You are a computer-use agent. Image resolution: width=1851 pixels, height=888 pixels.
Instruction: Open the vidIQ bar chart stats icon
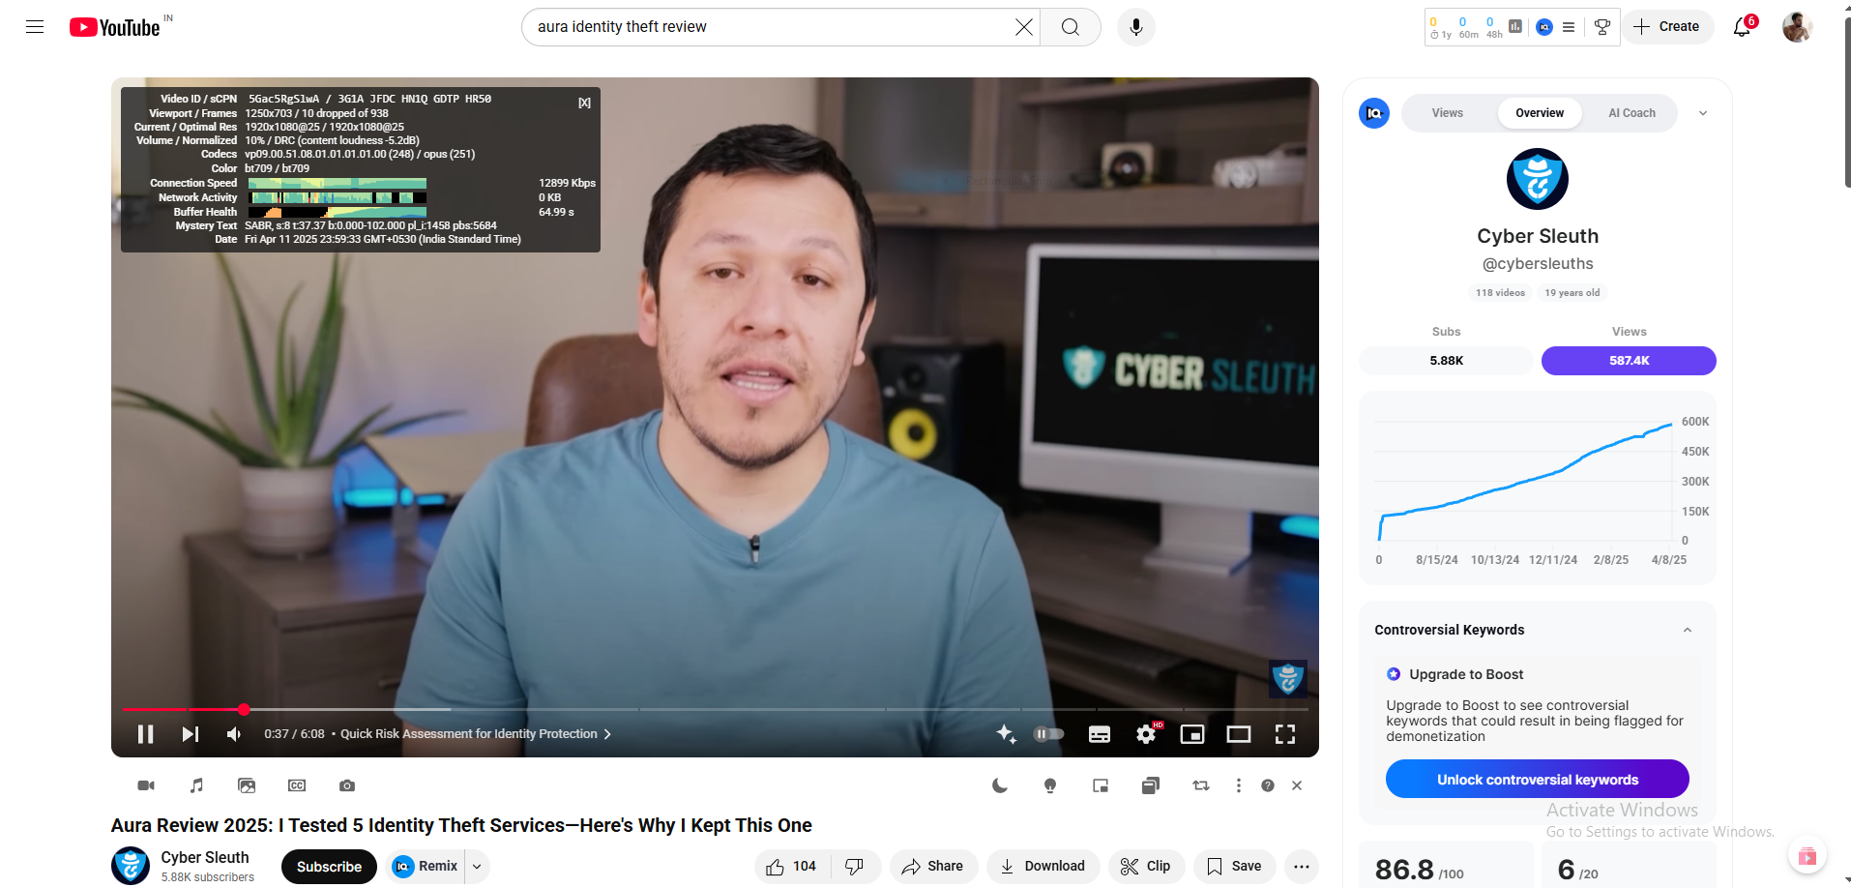(x=1515, y=27)
